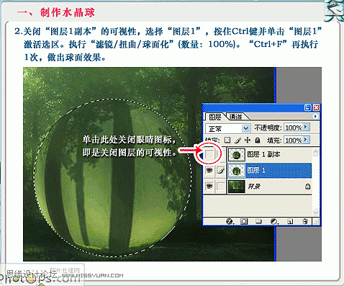The image size is (344, 286).
Task: Select the 背景 layer name
Action: click(254, 187)
